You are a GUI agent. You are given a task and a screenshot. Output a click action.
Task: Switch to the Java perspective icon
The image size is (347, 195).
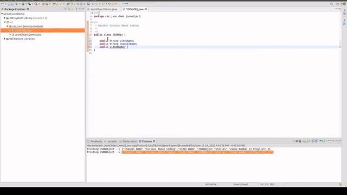pos(344,4)
